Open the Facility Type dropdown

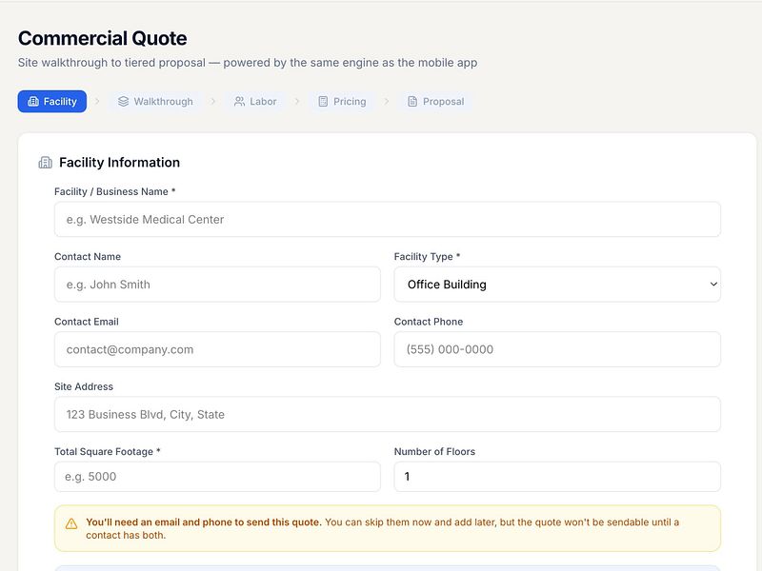(557, 285)
